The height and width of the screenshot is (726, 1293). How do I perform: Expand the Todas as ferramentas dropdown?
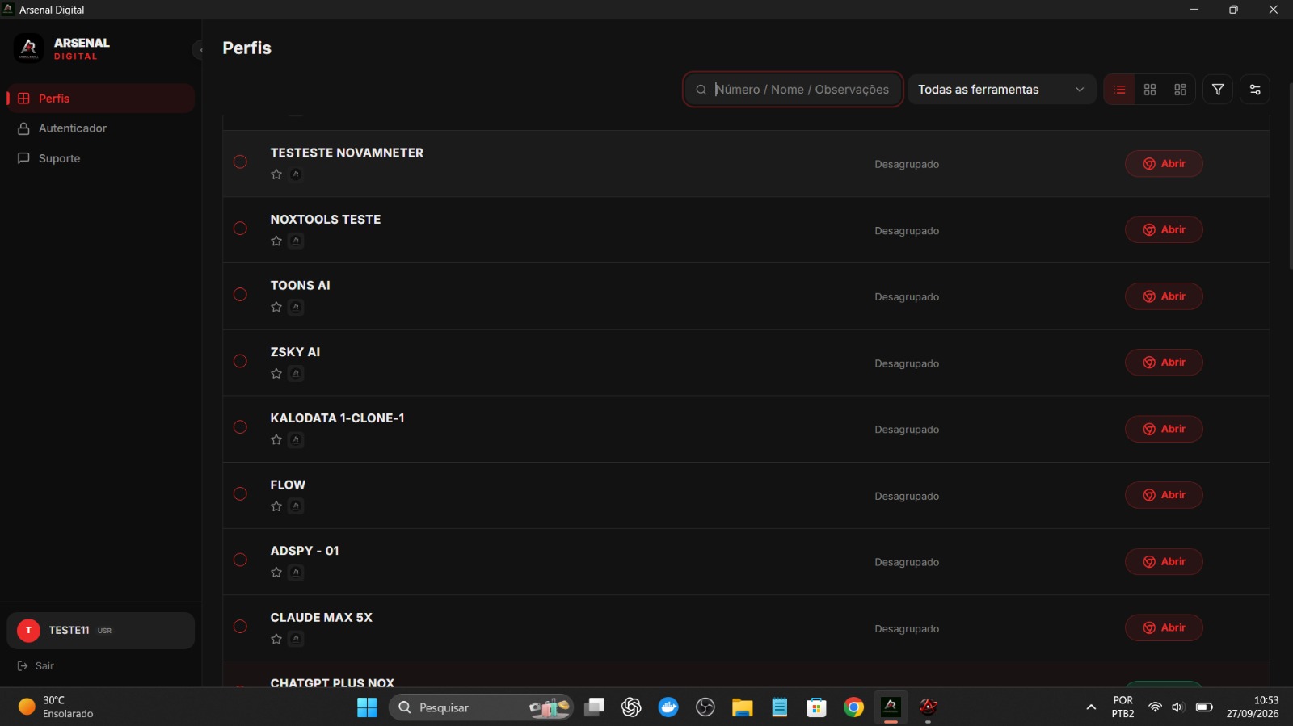[x=1002, y=90]
